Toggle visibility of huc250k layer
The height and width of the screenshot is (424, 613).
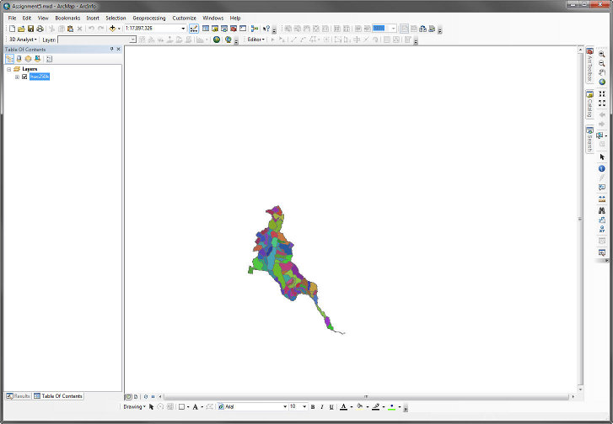[x=24, y=77]
